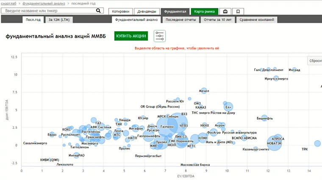Open the chart filter sliders settings
The width and height of the screenshot is (322, 180).
160,36
